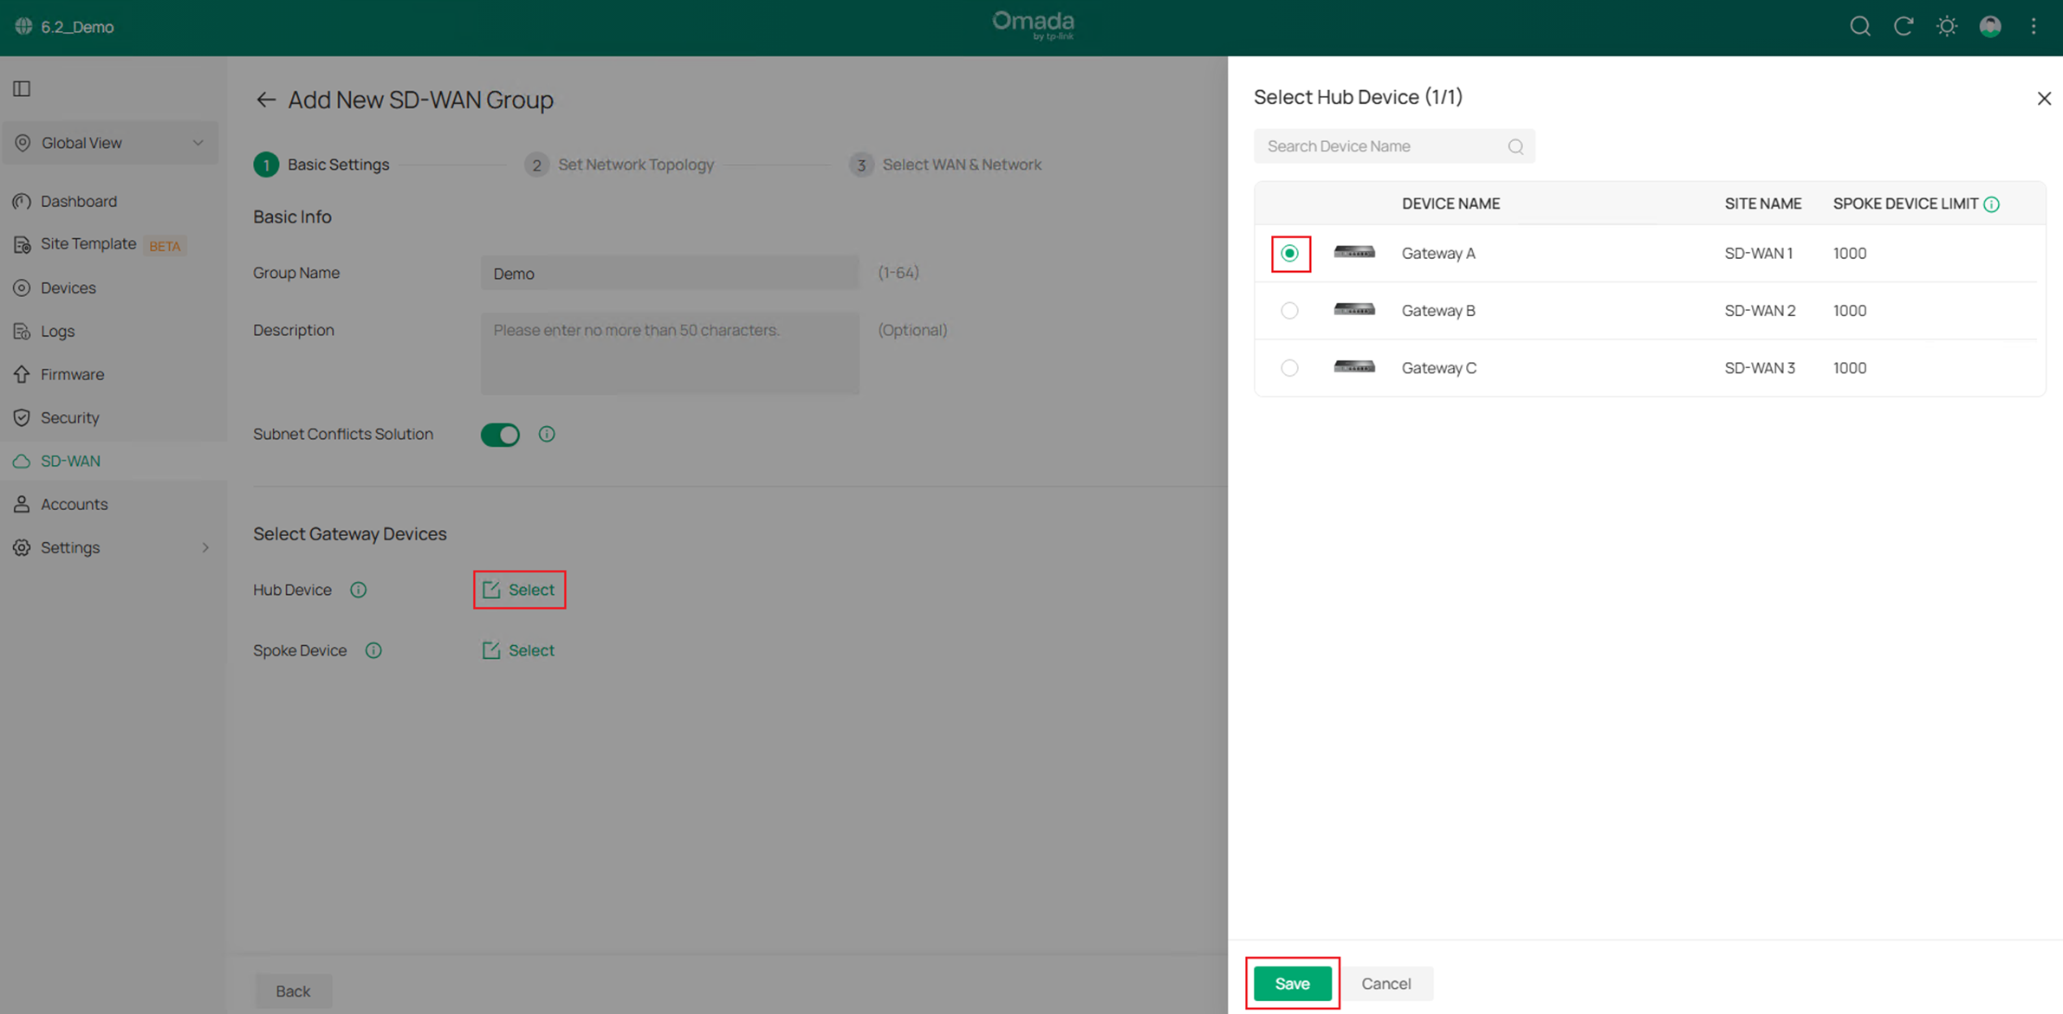Image resolution: width=2063 pixels, height=1014 pixels.
Task: Click the refresh icon in the header
Action: pos(1903,27)
